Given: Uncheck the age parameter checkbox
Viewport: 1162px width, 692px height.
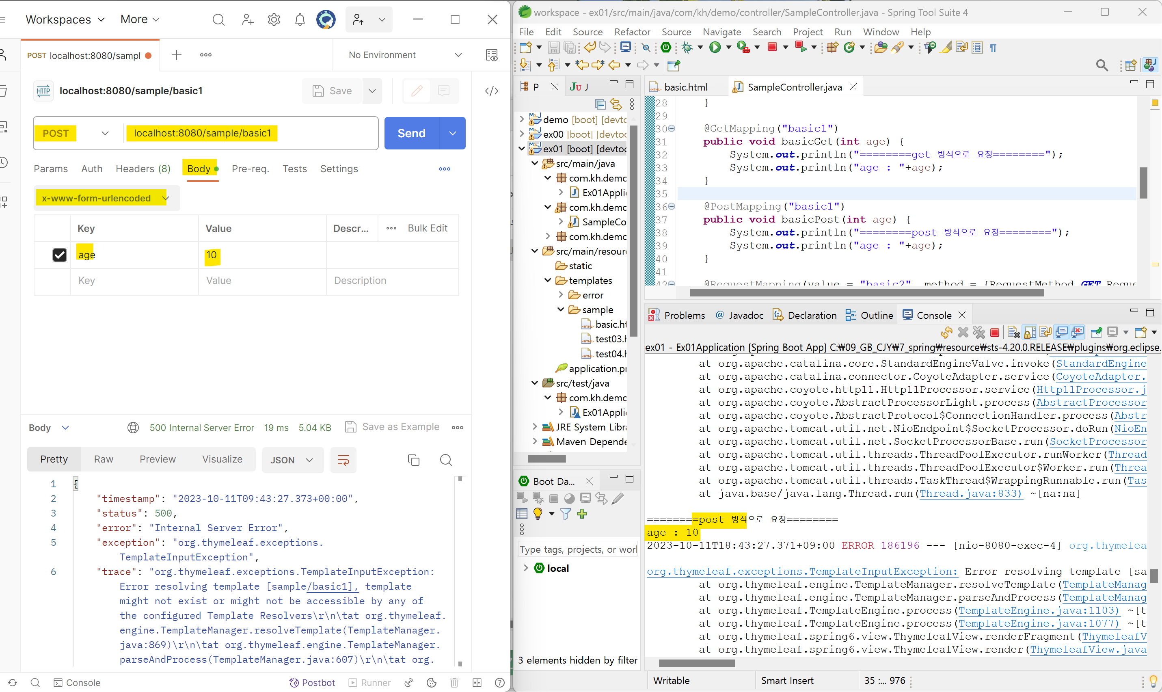Looking at the screenshot, I should click(60, 255).
